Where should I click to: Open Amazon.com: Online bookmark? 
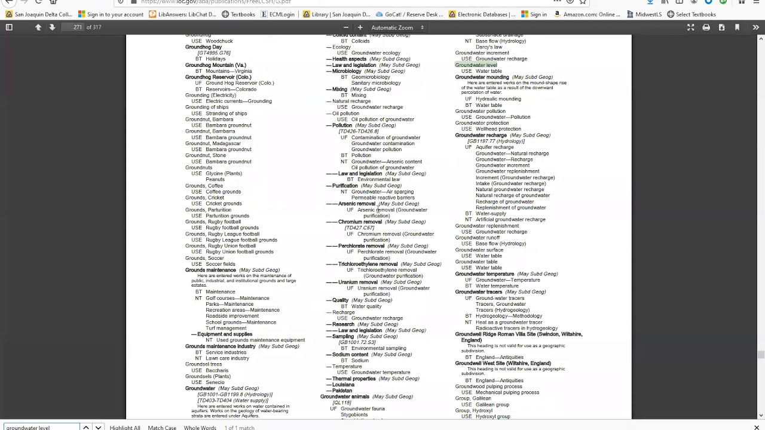tap(587, 14)
